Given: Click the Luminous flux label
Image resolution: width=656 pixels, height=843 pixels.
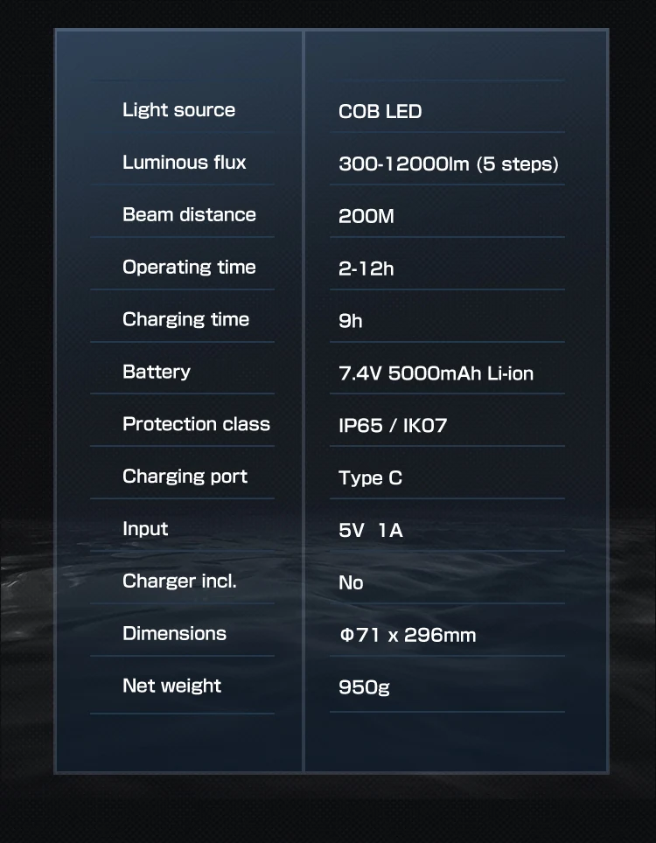Looking at the screenshot, I should (x=184, y=162).
